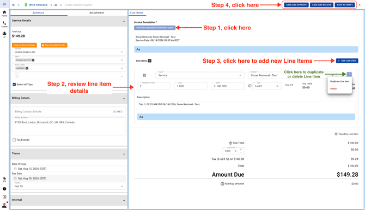Open the Name dropdown showing Snow Removal - Test
This screenshot has height=210, width=365.
pyautogui.click(x=293, y=75)
